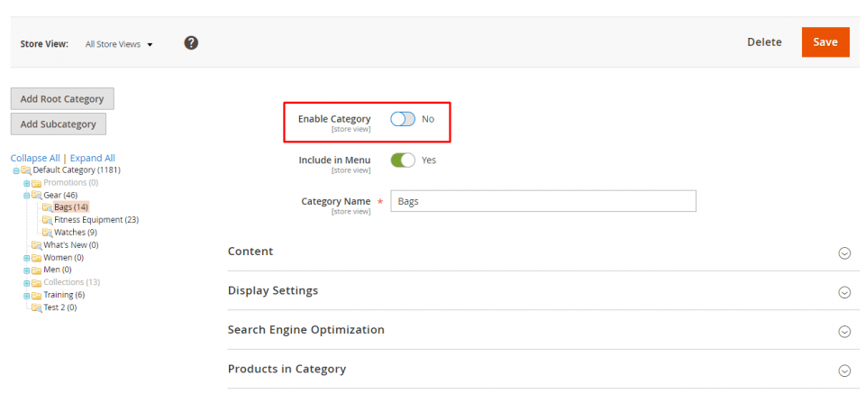Click the Default Category folder icon
The image size is (865, 394).
26,170
